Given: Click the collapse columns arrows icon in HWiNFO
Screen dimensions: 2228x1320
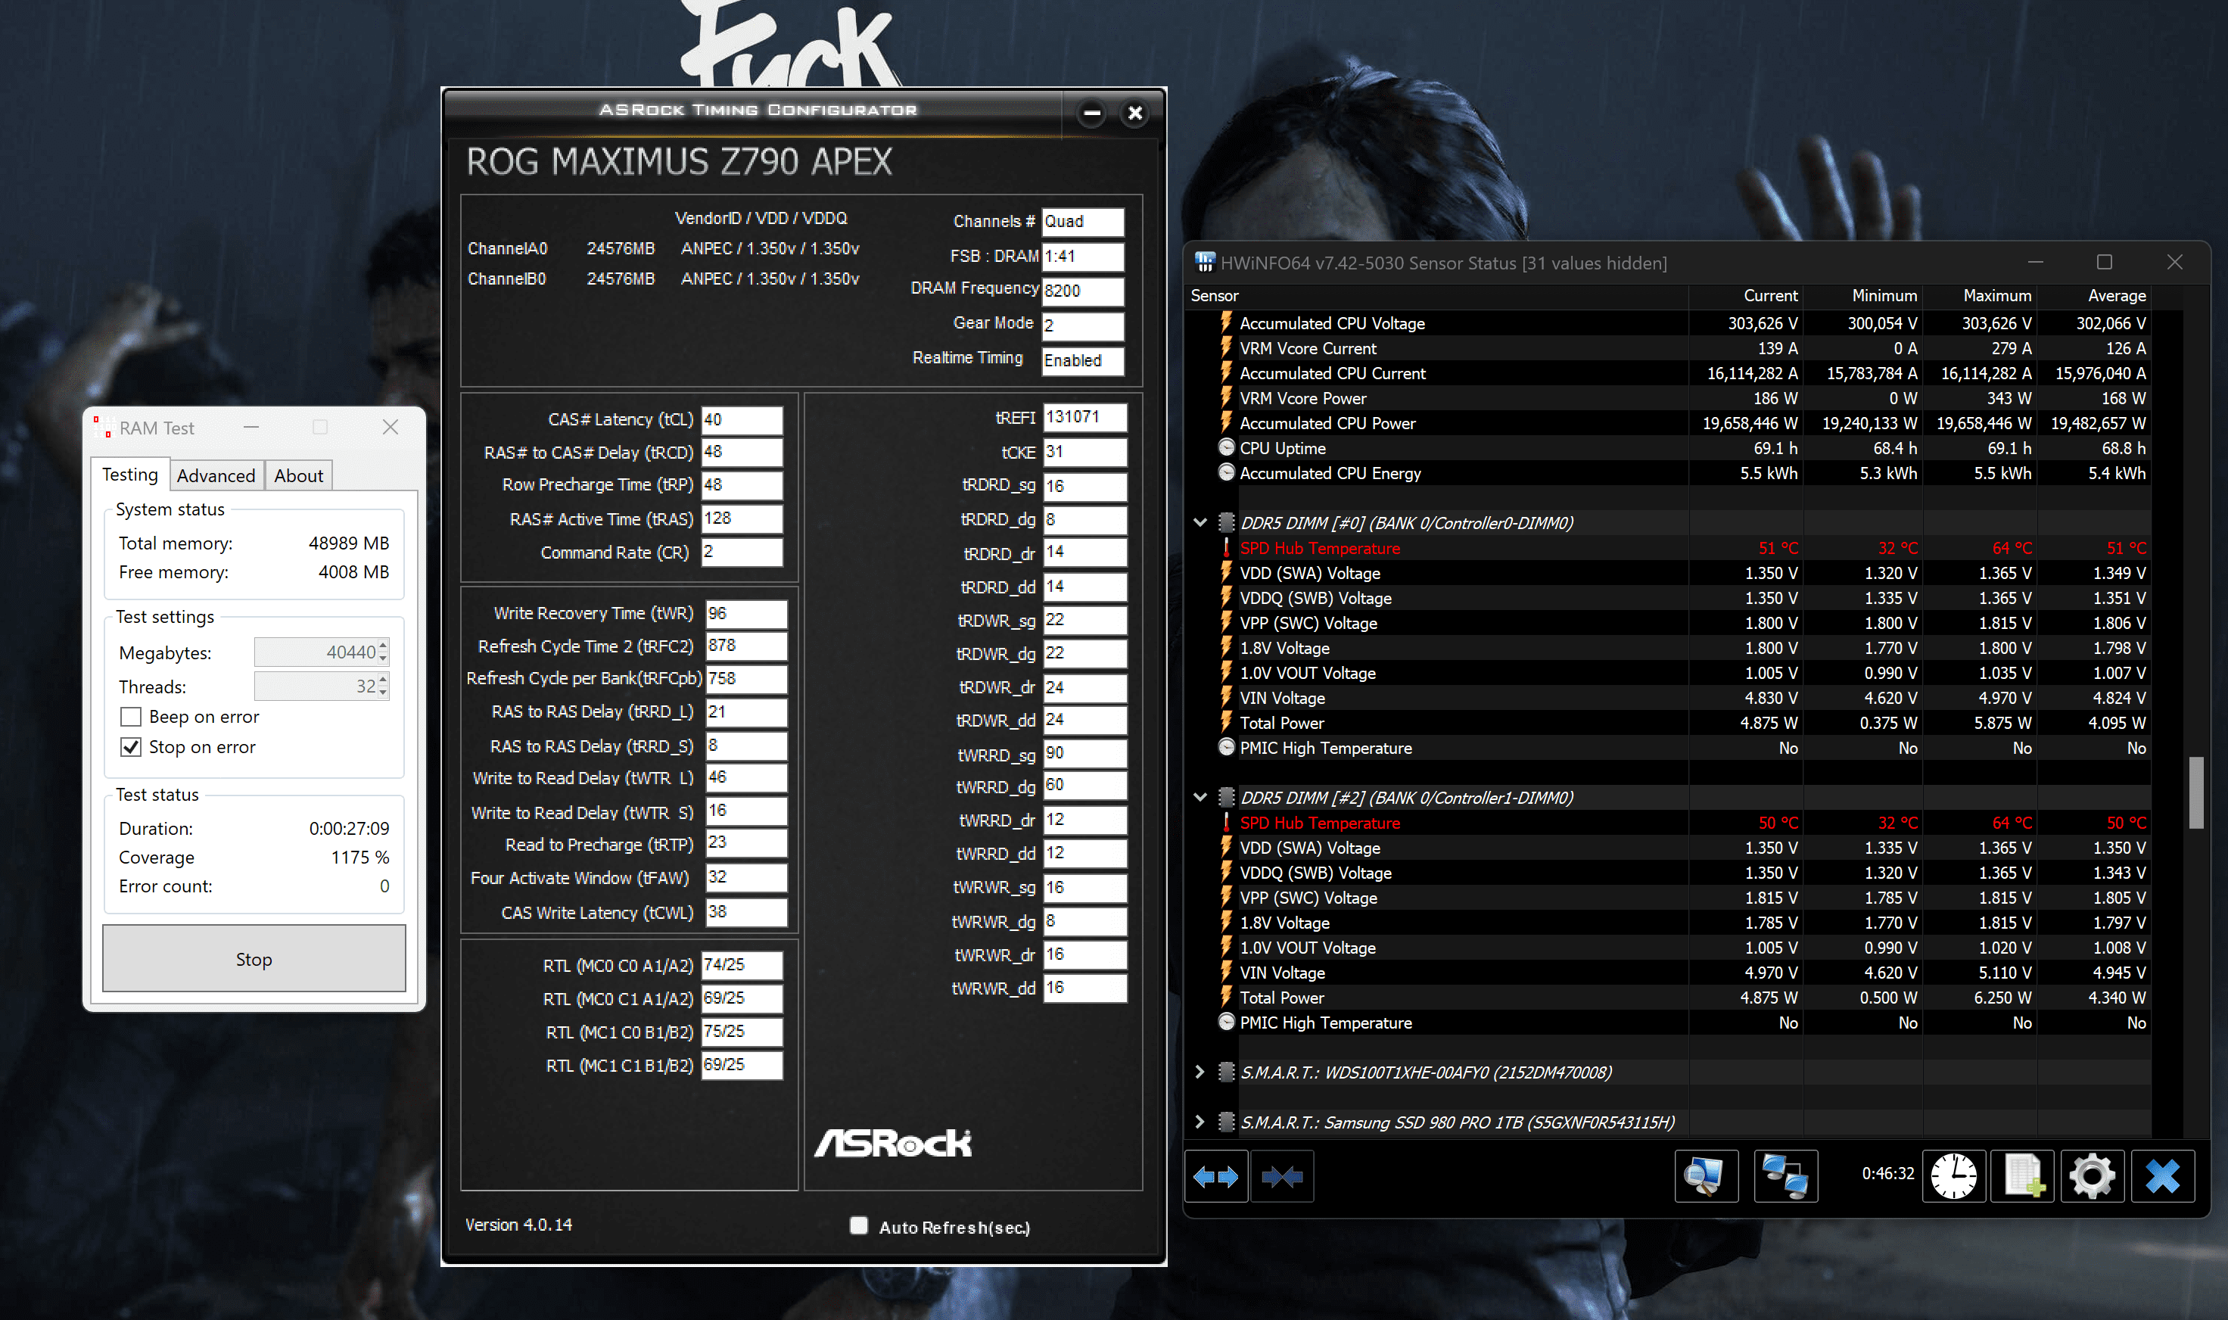Looking at the screenshot, I should [1282, 1177].
